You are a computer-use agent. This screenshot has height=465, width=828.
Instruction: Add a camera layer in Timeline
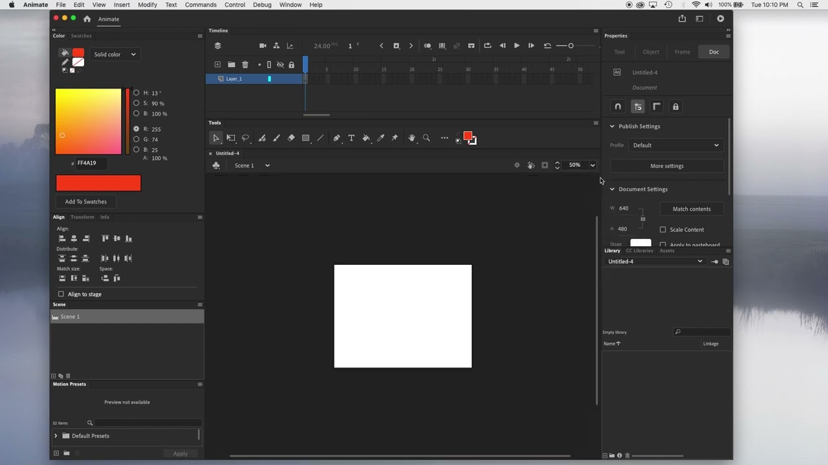point(263,46)
